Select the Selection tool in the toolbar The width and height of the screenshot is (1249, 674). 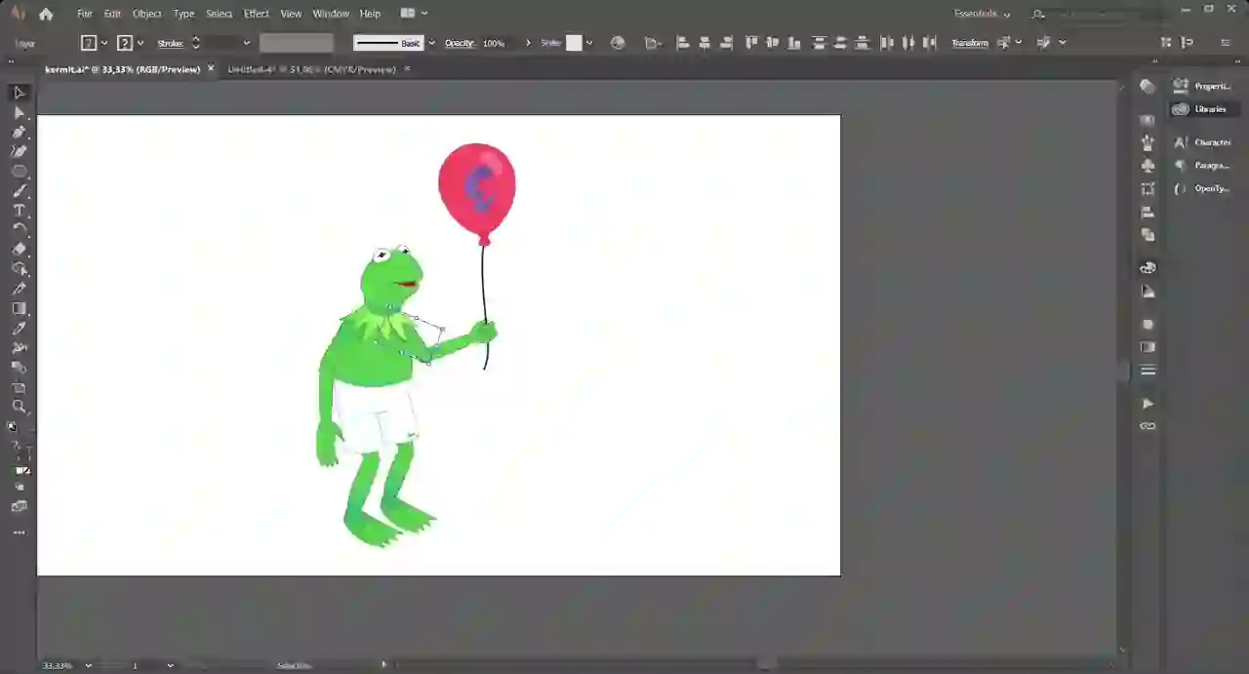pyautogui.click(x=19, y=93)
